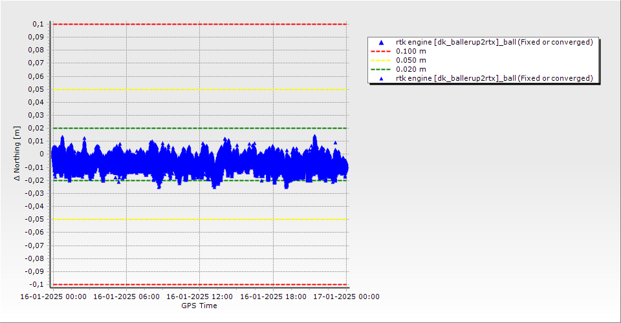621x323 pixels.
Task: Click the '-0,02' y-axis tick label
Action: (x=35, y=180)
